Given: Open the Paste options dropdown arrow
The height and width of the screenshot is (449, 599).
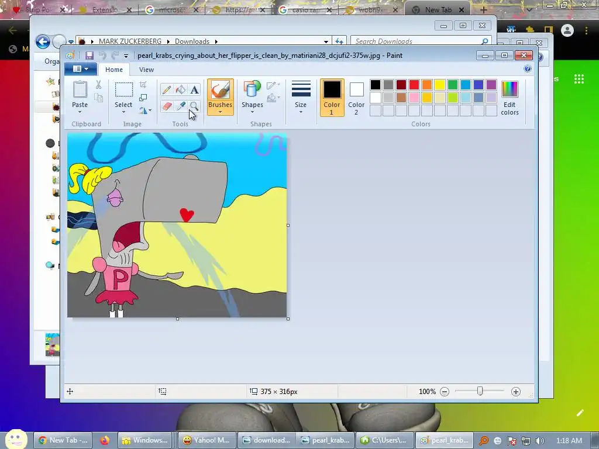Looking at the screenshot, I should pyautogui.click(x=80, y=112).
